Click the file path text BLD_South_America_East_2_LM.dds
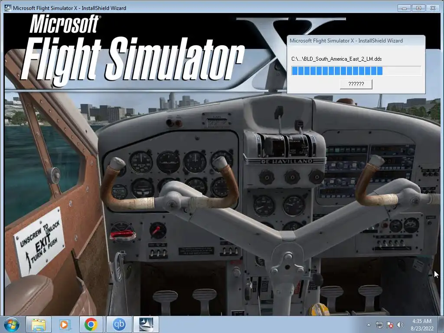This screenshot has width=444, height=333. pyautogui.click(x=336, y=59)
